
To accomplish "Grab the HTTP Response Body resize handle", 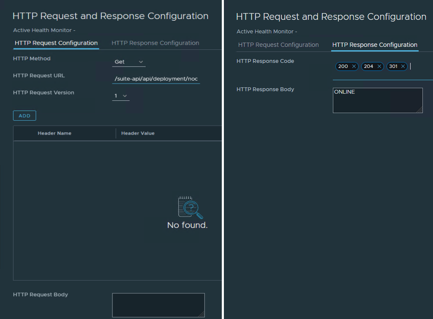I will [419, 110].
